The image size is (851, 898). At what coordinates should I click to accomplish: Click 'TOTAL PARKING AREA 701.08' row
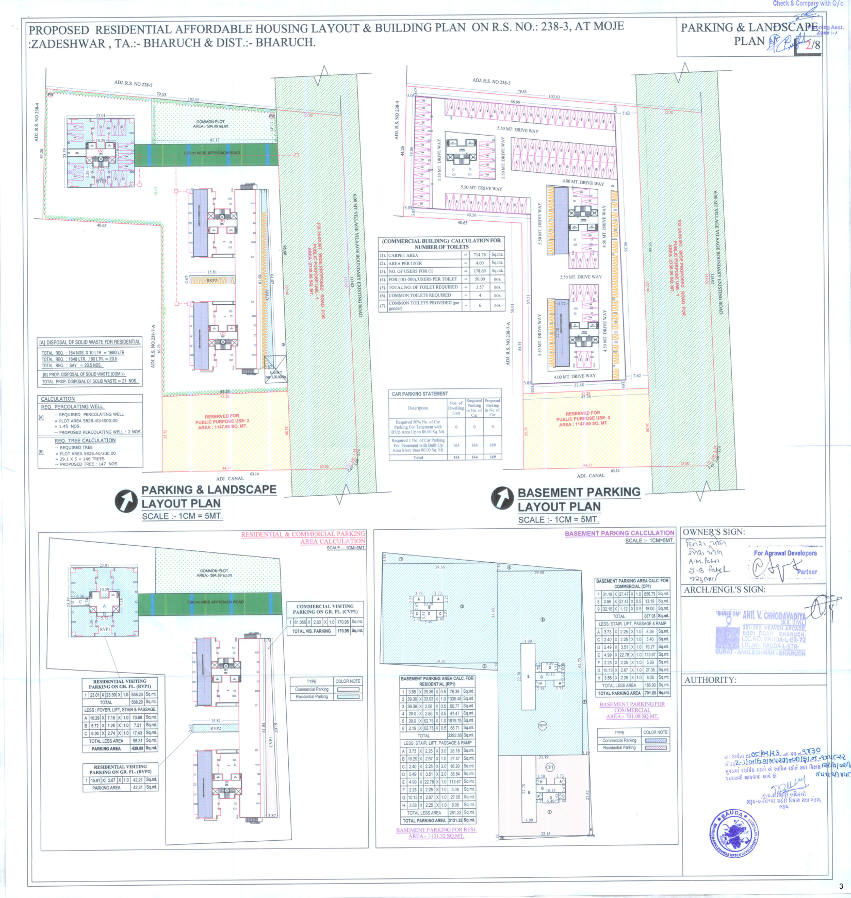click(x=633, y=693)
